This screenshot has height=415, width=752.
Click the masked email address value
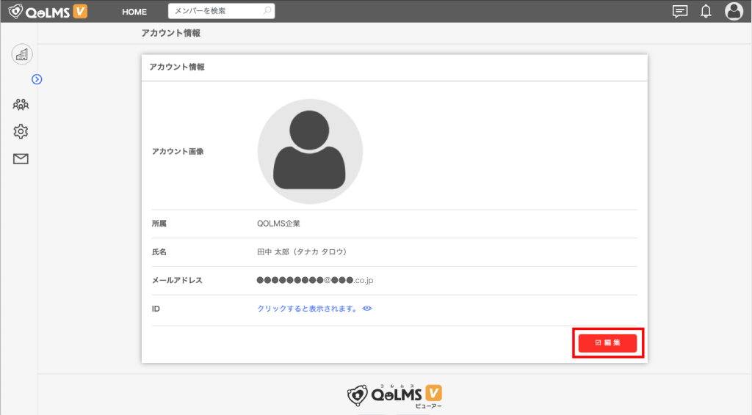(316, 280)
